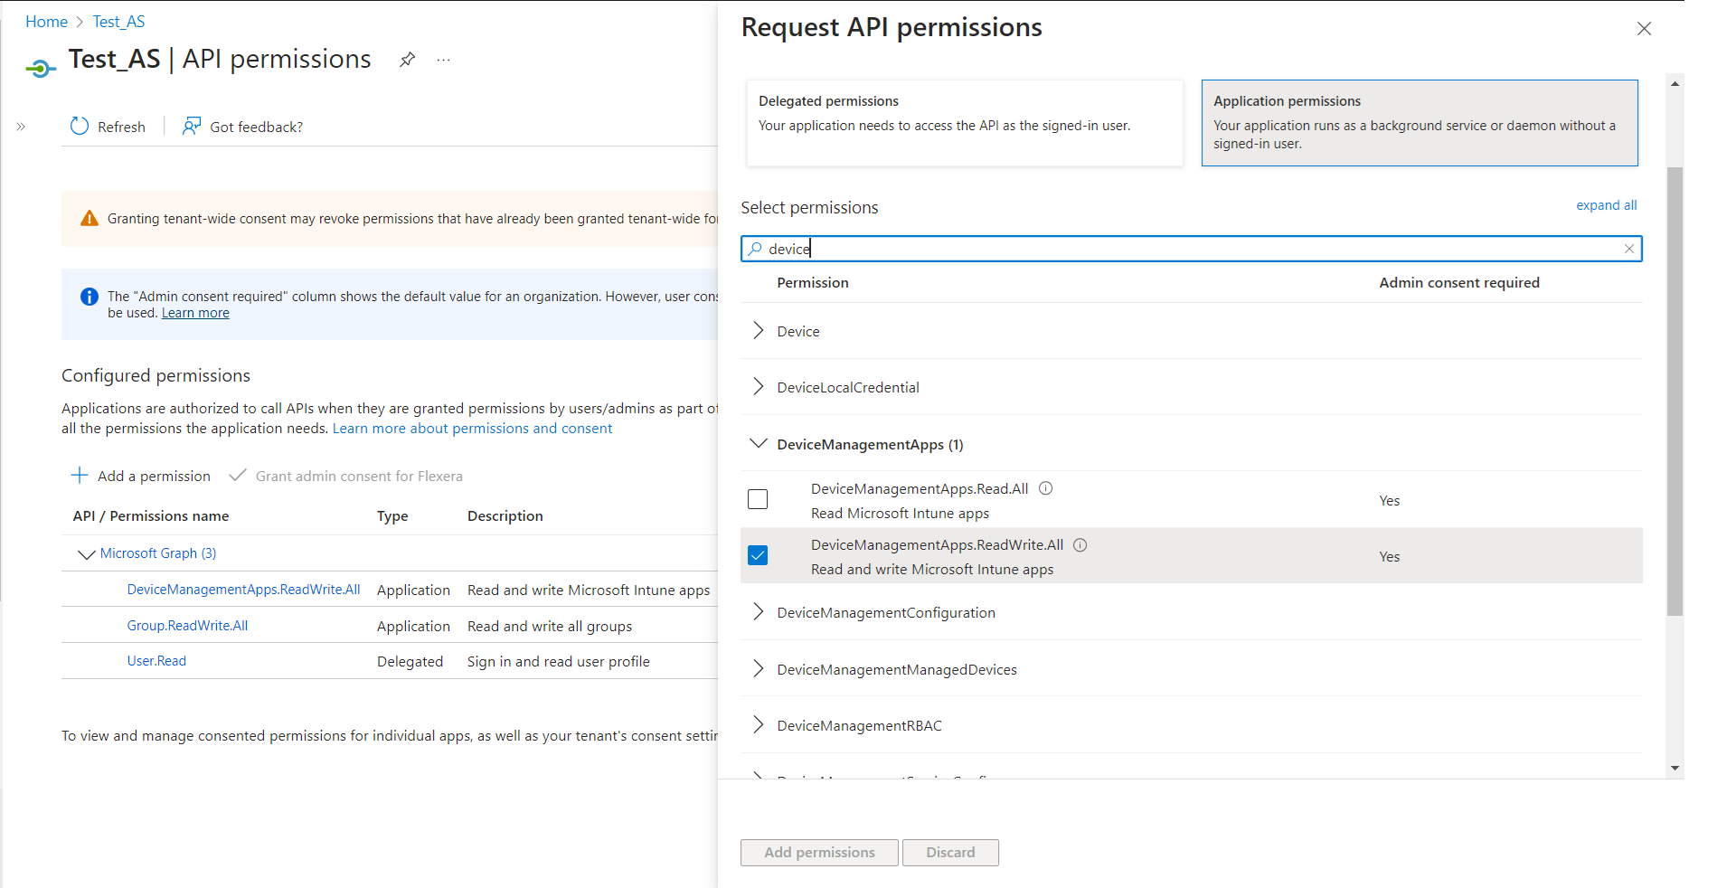Expand the DeviceLocalCredential group
1736x888 pixels.
[759, 387]
